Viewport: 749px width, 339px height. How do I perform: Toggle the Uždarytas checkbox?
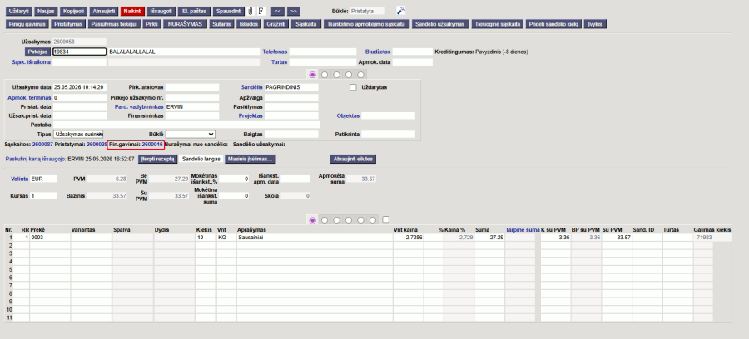[x=353, y=87]
